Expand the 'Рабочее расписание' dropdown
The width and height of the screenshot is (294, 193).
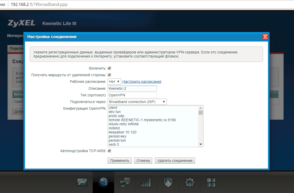(114, 82)
